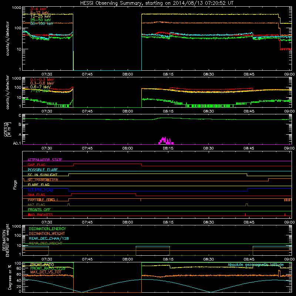296x296 pixels.
Task: Pick the cyan 50-100 keV legend label
Action: [x=41, y=23]
